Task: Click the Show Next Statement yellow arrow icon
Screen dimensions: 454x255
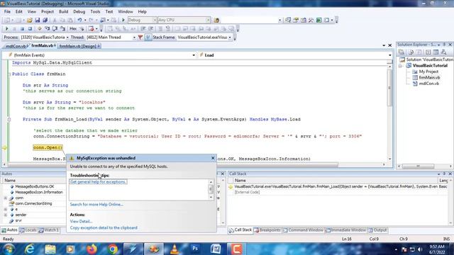Action: coord(40,29)
